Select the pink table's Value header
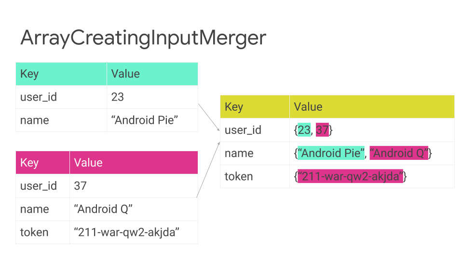 [88, 163]
